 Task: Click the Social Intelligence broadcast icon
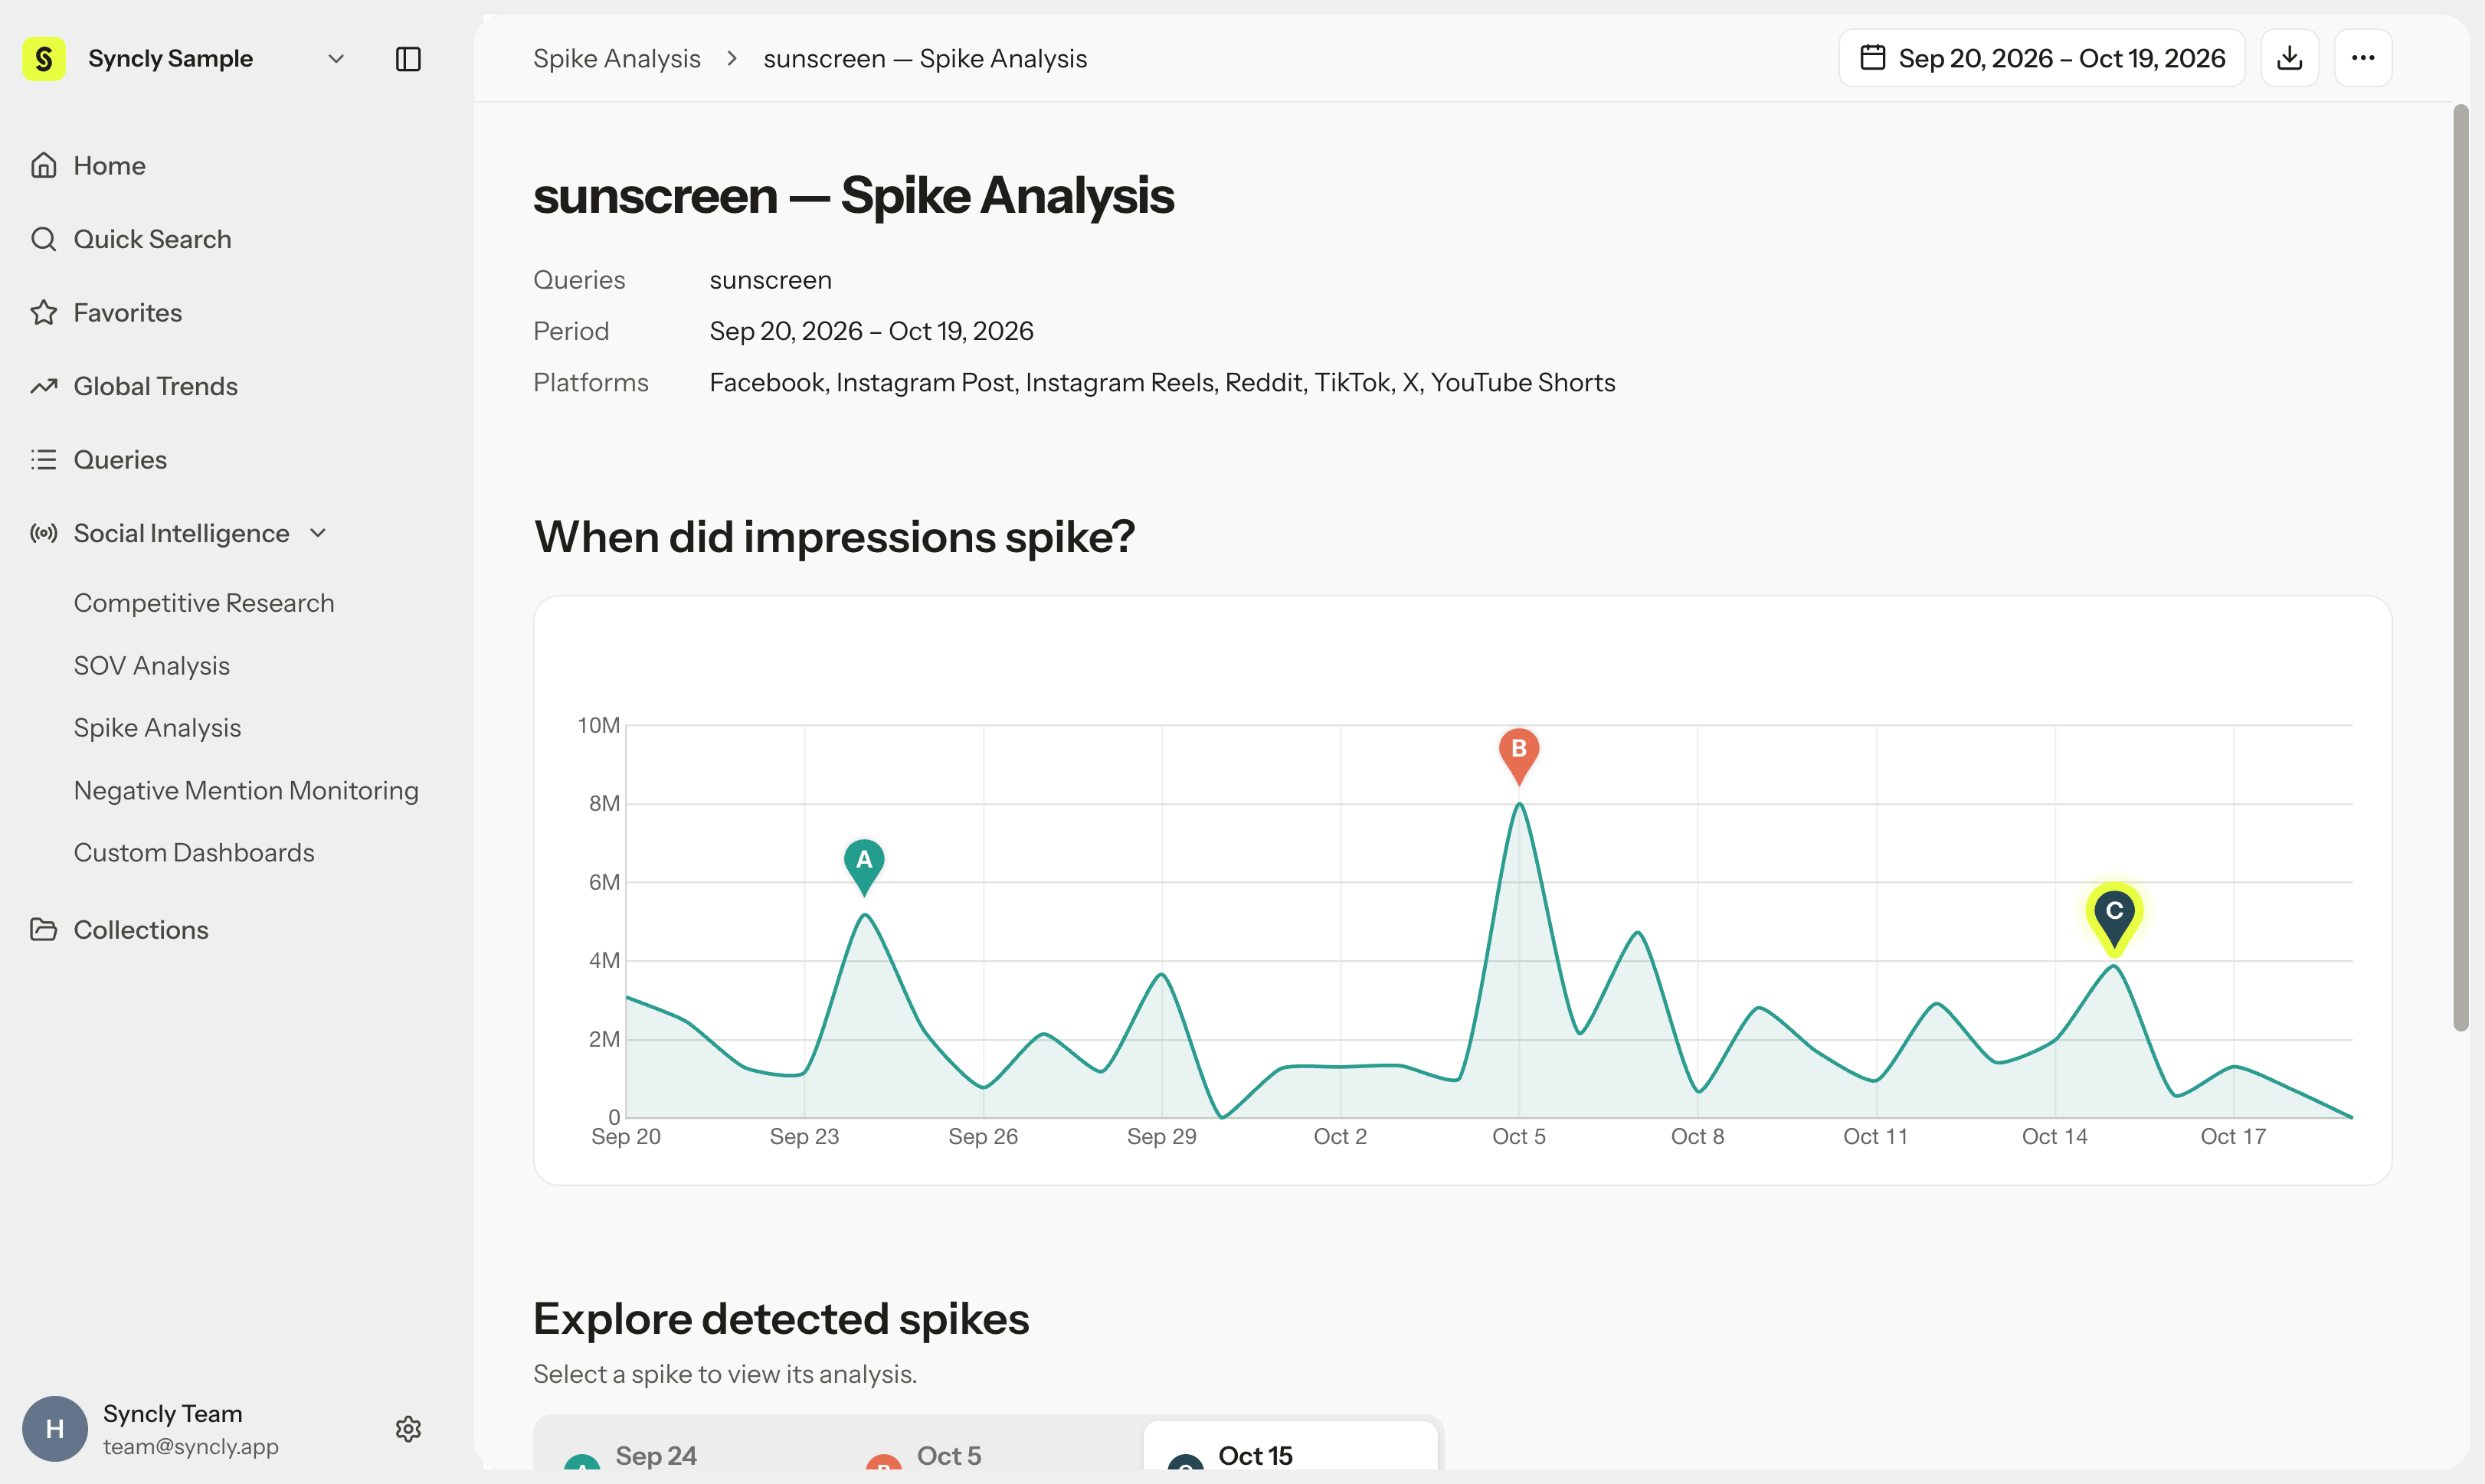pyautogui.click(x=43, y=533)
